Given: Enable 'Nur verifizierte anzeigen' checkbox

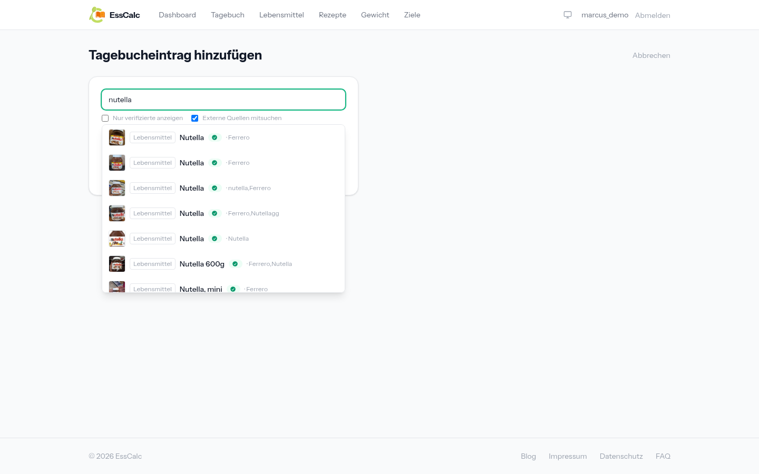Looking at the screenshot, I should click(x=105, y=118).
